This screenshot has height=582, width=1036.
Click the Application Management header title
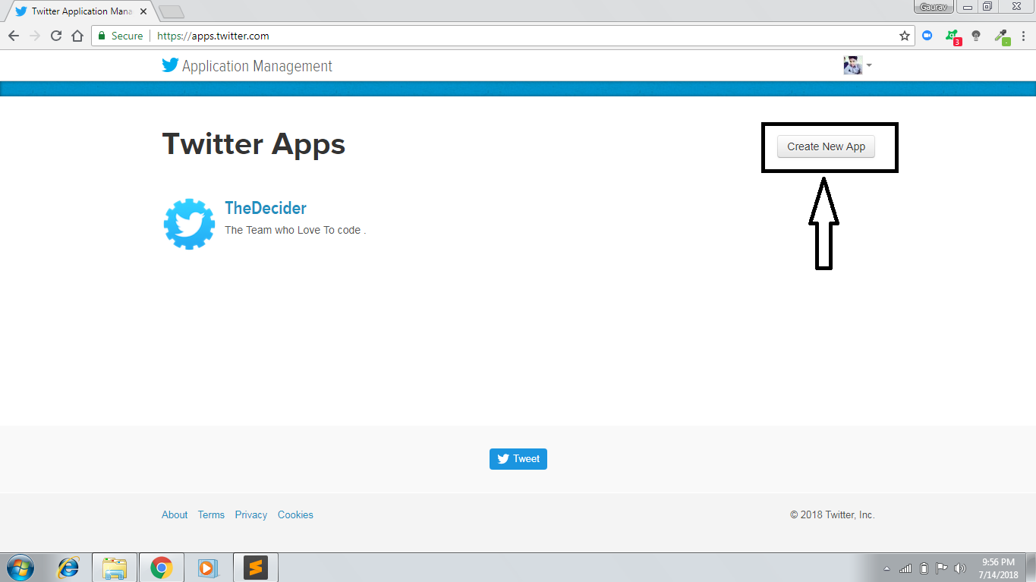tap(257, 66)
